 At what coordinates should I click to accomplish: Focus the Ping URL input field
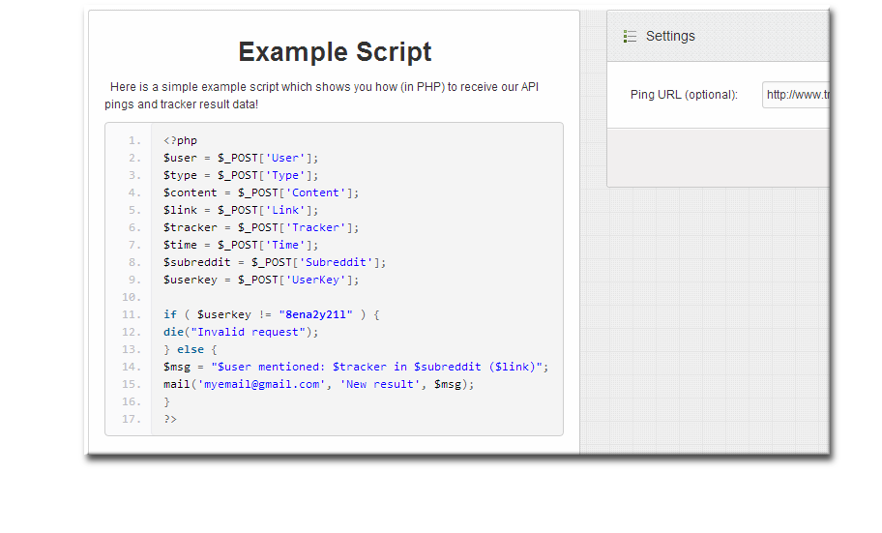coord(795,95)
